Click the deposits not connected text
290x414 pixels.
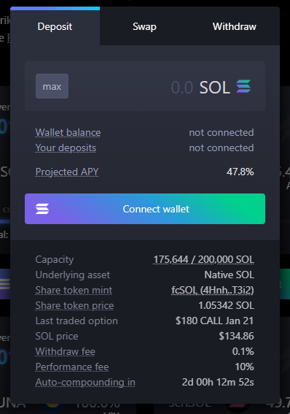(x=222, y=147)
